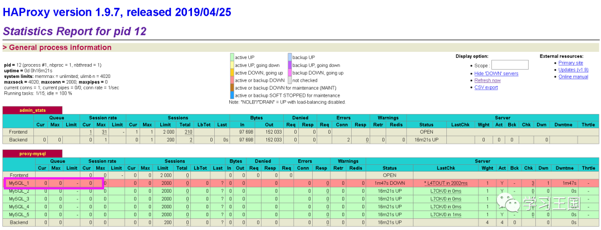601x230 pixels.
Task: Click the gray 'not checked' legend swatch
Action: tap(289, 81)
